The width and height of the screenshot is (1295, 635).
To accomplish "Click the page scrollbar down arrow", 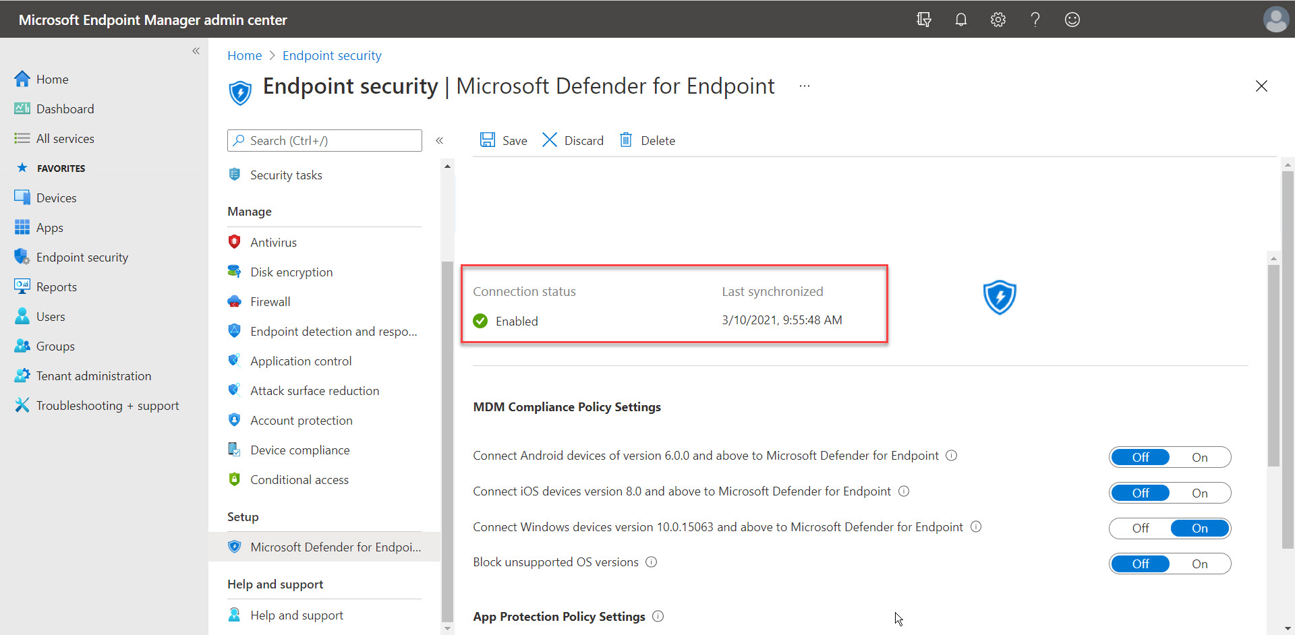I will pos(1288,628).
